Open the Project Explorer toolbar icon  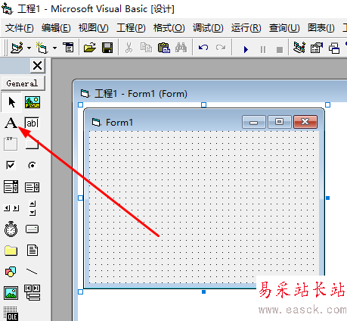tap(299, 48)
